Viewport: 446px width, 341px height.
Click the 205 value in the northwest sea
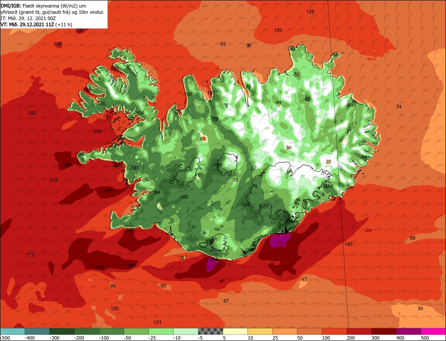pyautogui.click(x=58, y=44)
